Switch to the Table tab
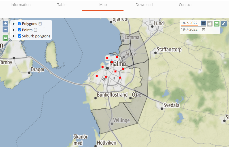229x147 pixels. [62, 5]
